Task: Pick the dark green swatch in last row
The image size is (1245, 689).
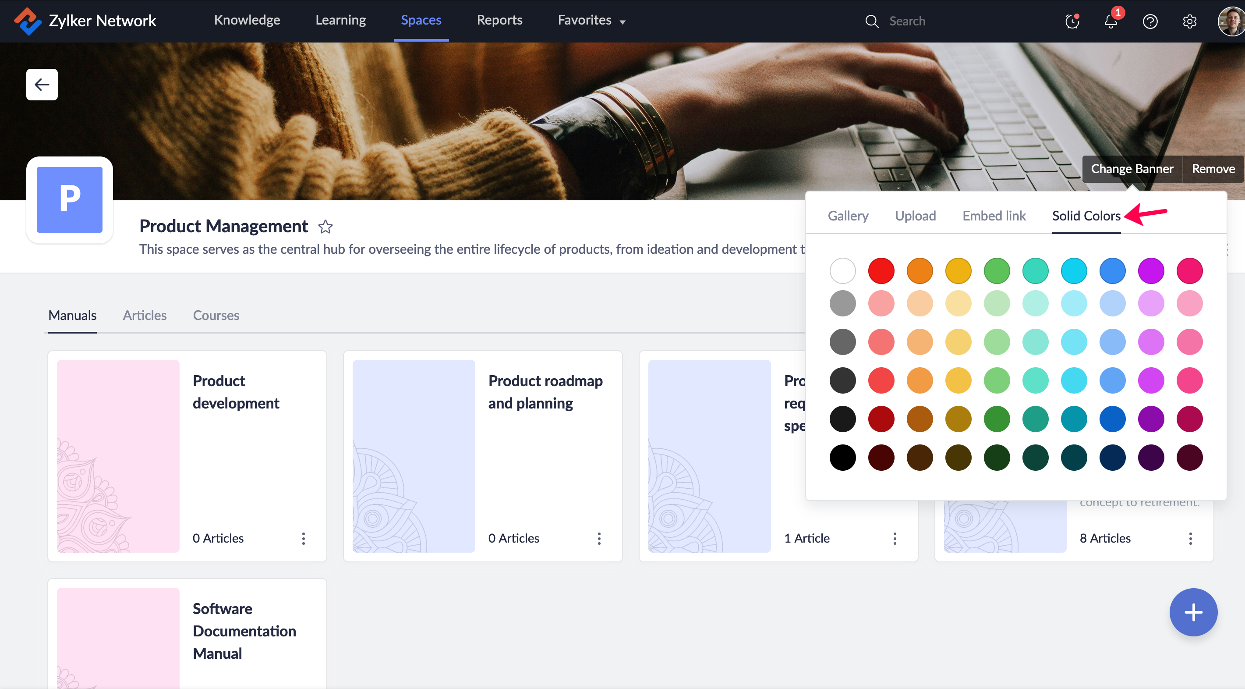Action: coord(997,458)
